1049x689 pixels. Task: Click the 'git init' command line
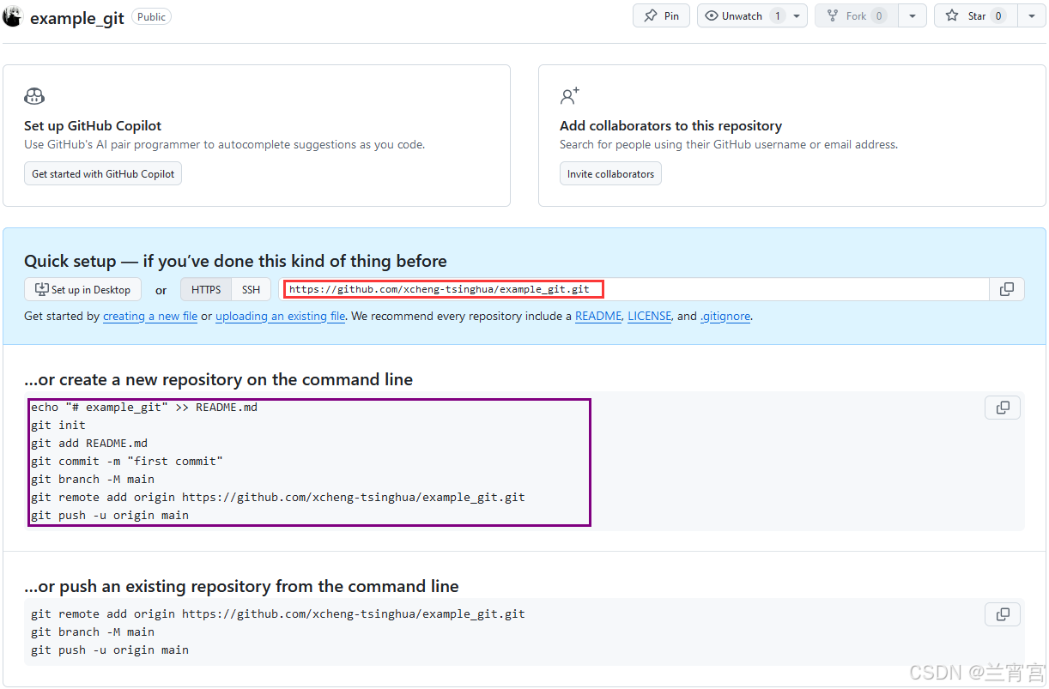tap(58, 425)
